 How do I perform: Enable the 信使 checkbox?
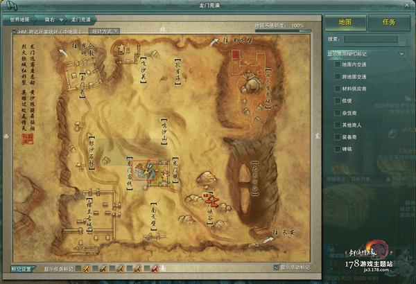click(x=338, y=100)
